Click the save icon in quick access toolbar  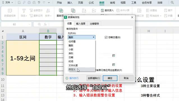19,3
